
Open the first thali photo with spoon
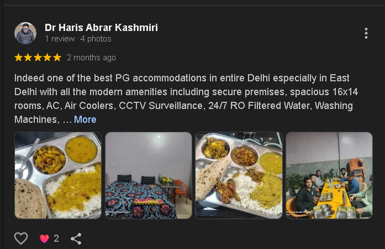pos(58,175)
